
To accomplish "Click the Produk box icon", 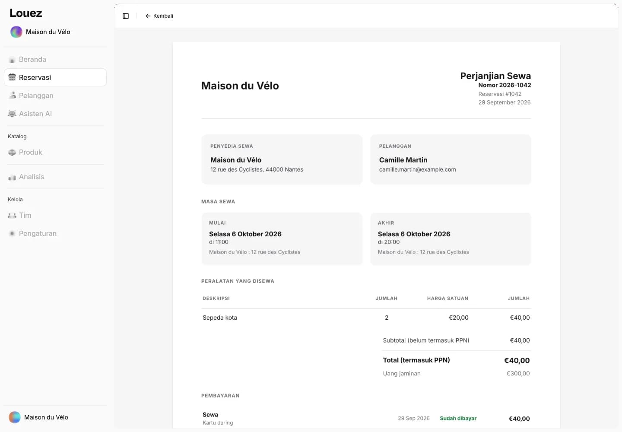I will tap(12, 152).
